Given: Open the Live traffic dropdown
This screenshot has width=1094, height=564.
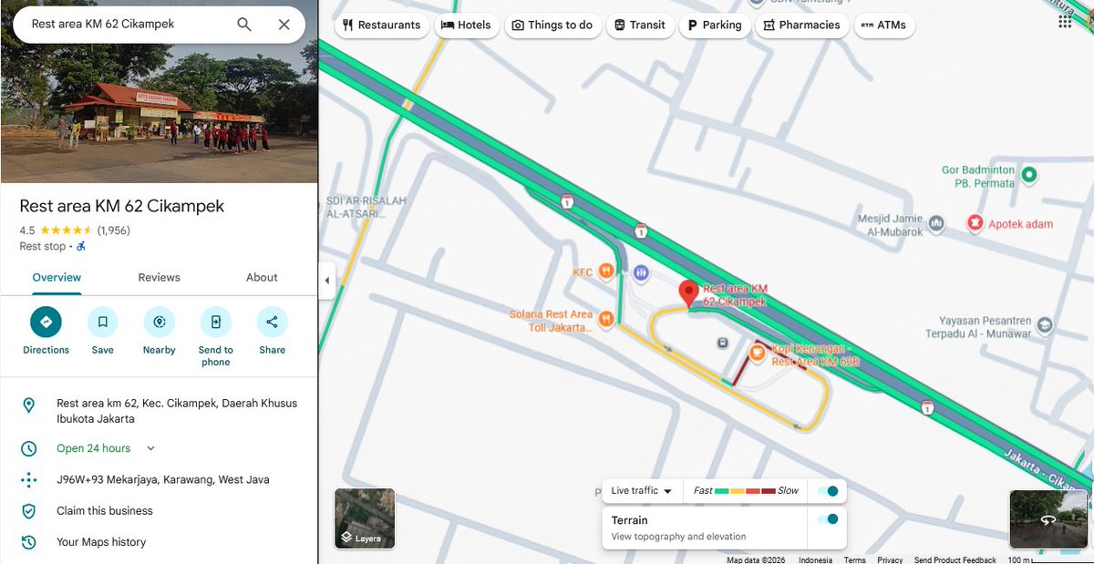Looking at the screenshot, I should 641,491.
